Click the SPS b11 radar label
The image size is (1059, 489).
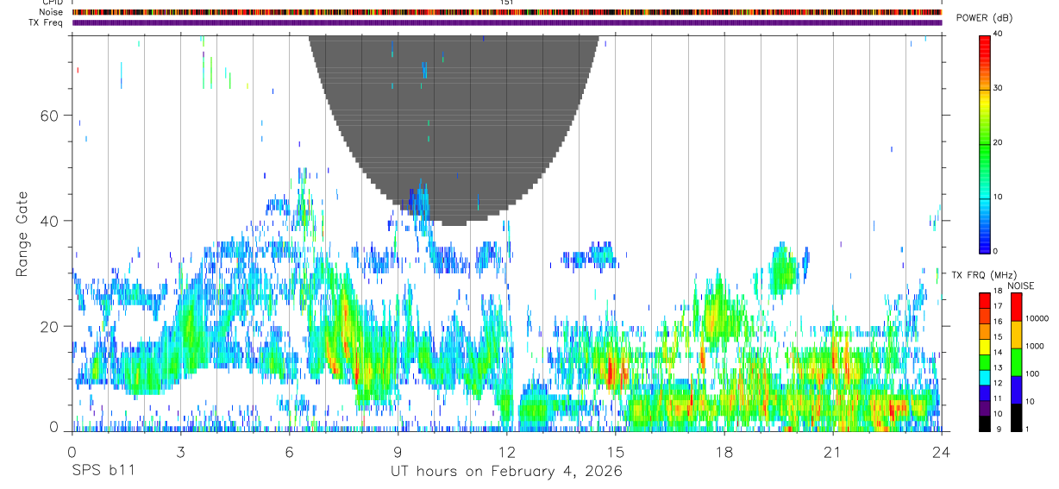[103, 472]
